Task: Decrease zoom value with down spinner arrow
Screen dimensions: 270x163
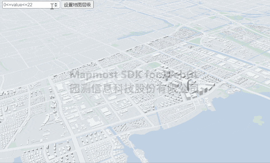Action: point(56,6)
